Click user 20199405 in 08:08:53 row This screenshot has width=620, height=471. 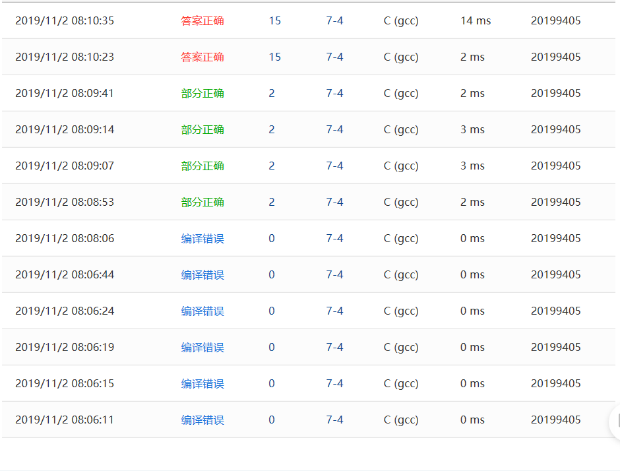[x=556, y=202]
